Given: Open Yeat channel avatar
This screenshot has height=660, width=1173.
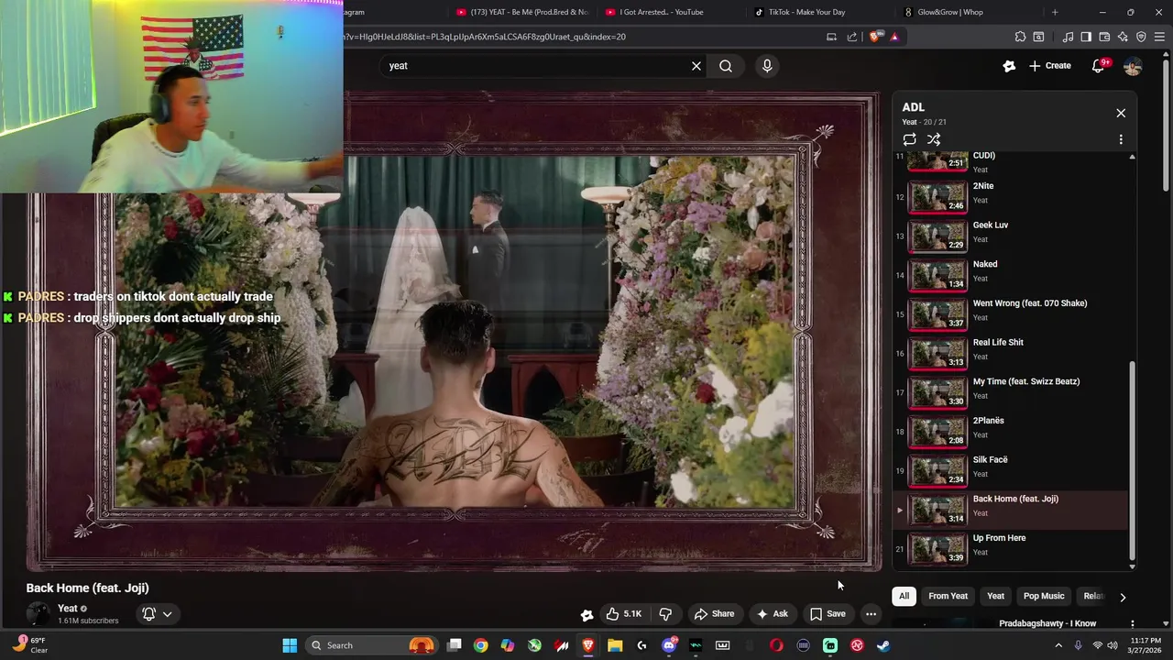Looking at the screenshot, I should click(38, 614).
